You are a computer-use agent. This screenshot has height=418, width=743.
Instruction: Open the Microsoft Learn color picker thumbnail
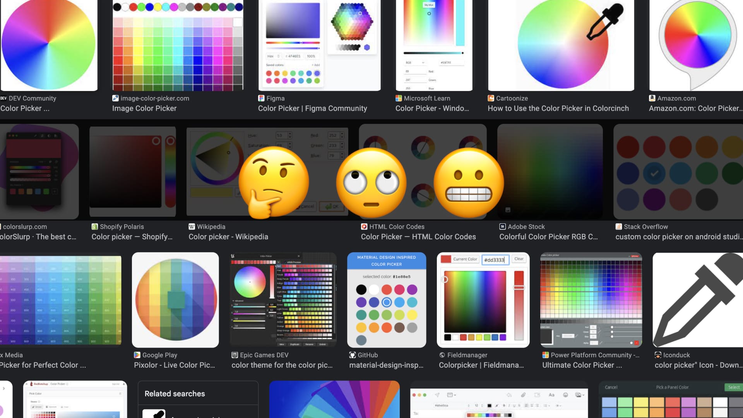pos(434,45)
